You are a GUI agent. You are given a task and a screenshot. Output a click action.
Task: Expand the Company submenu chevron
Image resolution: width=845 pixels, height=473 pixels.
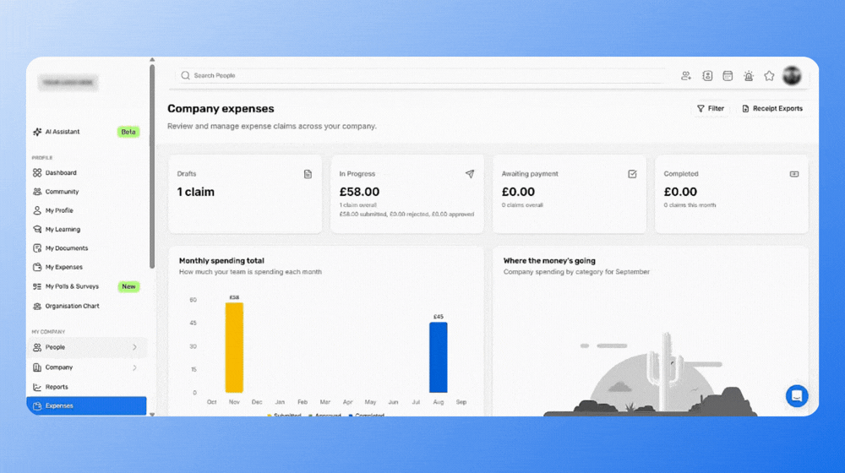(x=134, y=367)
